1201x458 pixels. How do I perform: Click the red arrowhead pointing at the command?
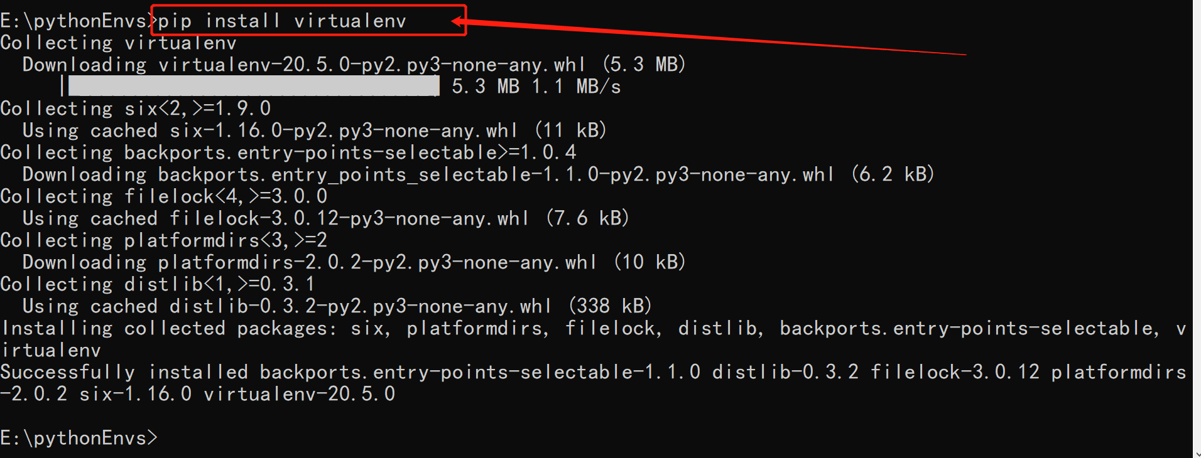tap(457, 22)
